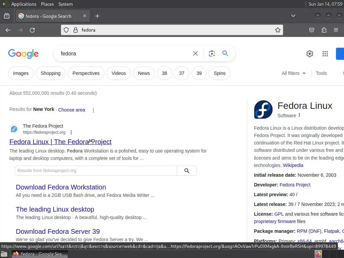Open Fedora Linux | The Fedora Project result

[60, 142]
